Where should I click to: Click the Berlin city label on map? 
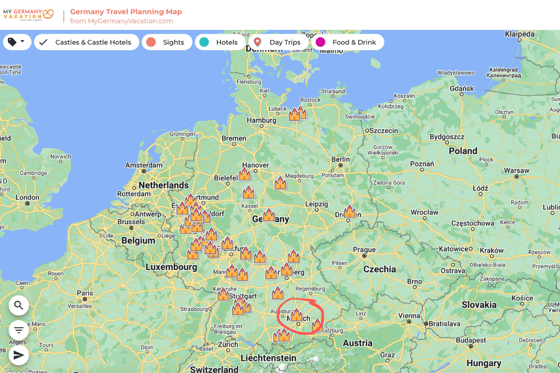coord(340,159)
